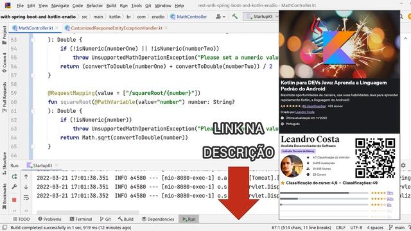Screen dimensions: 411x231
Task: Open the Window menu
Action: tap(162, 6)
